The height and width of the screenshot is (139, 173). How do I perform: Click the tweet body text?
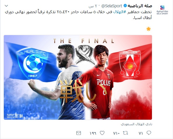[x=78, y=15]
